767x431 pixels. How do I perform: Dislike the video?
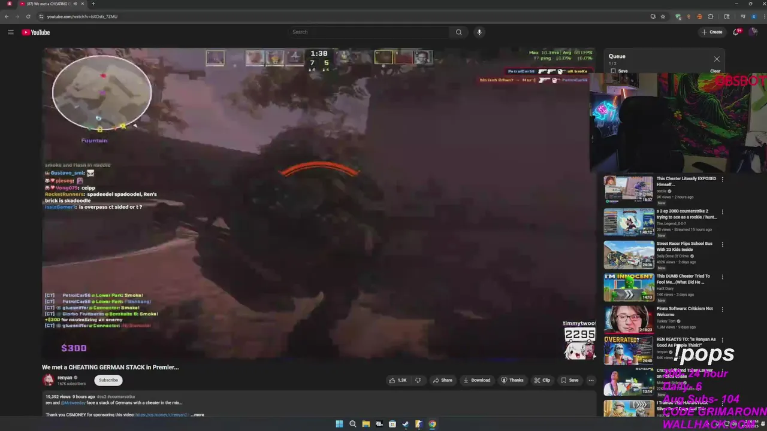[x=418, y=380]
